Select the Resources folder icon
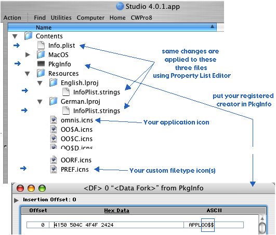The height and width of the screenshot is (235, 276). tap(41, 73)
